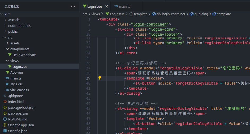Open App.vue file in explorer
250x134 pixels.
[16, 72]
